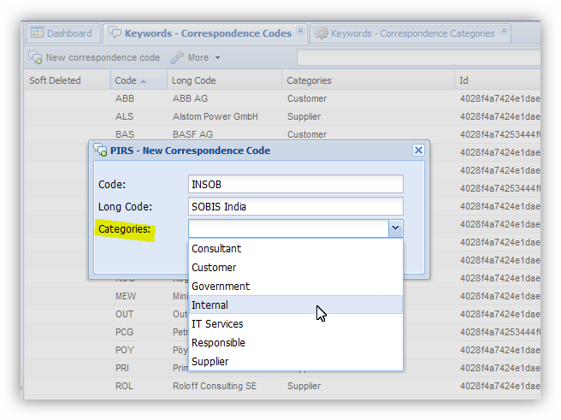Click the New correspondence code button
This screenshot has height=420, width=561.
tap(94, 57)
